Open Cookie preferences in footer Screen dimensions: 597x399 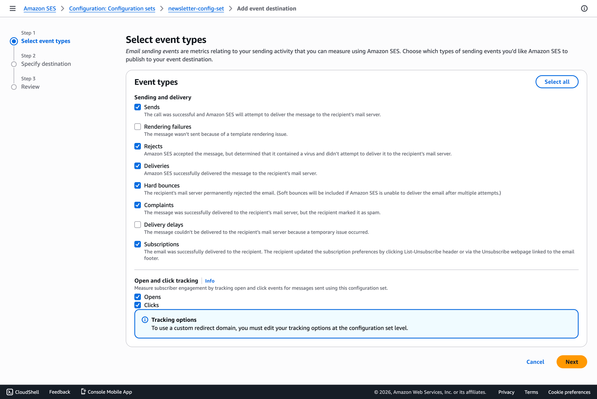(569, 392)
